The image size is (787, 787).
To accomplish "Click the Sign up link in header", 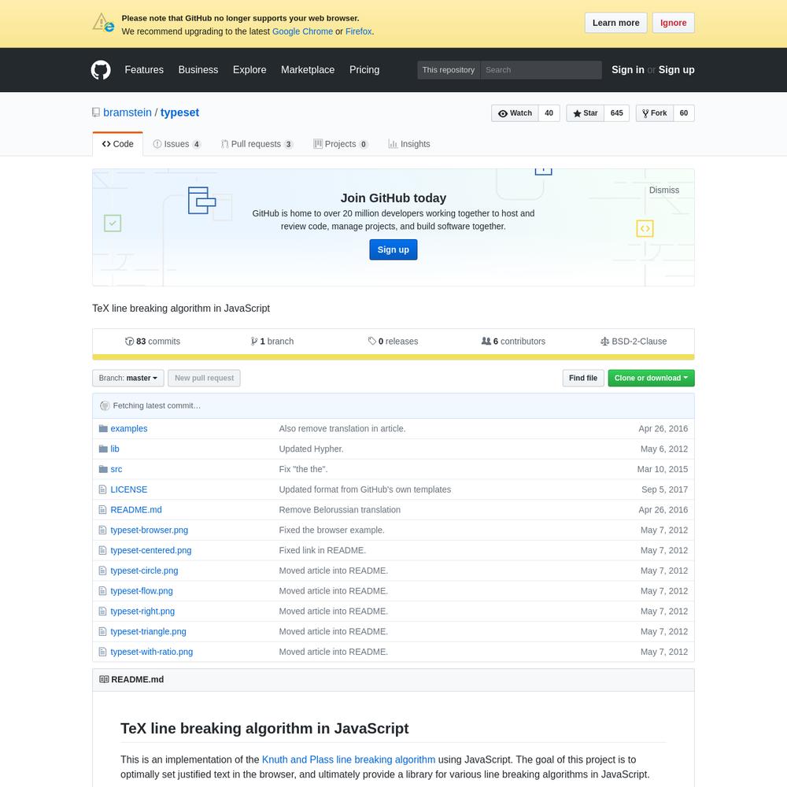I will pos(676,70).
